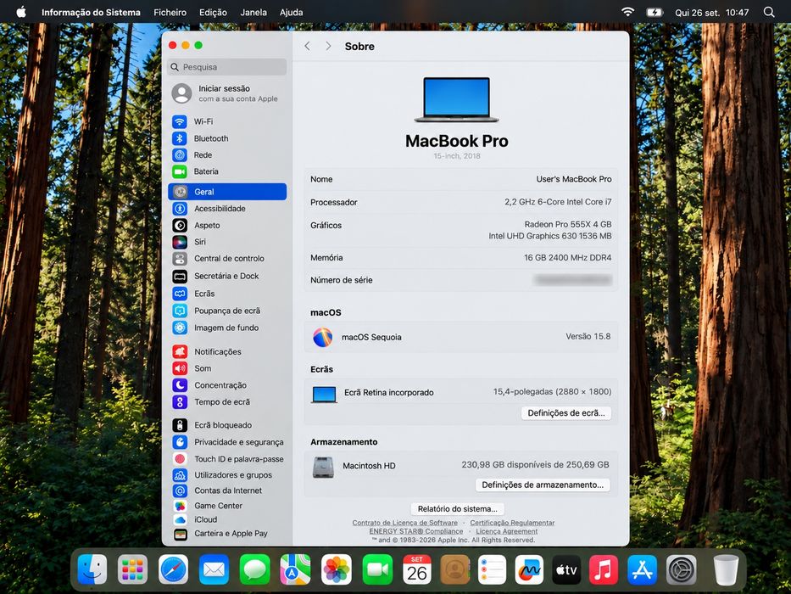The height and width of the screenshot is (594, 791).
Task: Open Maps from the Dock
Action: point(296,569)
